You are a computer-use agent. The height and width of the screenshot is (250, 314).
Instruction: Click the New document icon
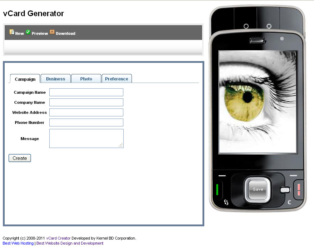[12, 32]
